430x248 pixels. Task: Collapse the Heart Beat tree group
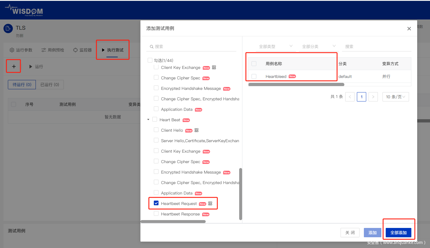pos(148,120)
